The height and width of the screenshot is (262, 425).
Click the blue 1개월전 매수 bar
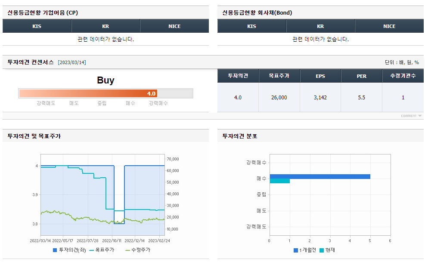tap(320, 177)
